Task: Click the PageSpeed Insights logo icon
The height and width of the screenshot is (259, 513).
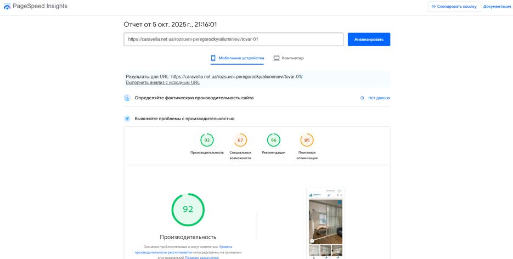Action: 7,6
